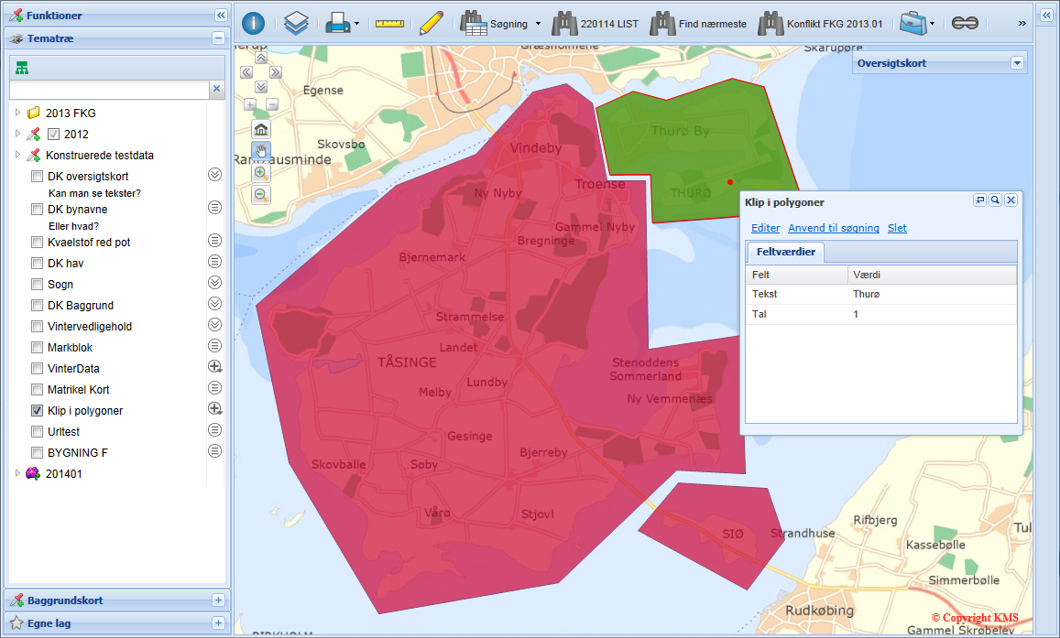Expand the 2012 tree node
This screenshot has width=1060, height=638.
(x=17, y=134)
